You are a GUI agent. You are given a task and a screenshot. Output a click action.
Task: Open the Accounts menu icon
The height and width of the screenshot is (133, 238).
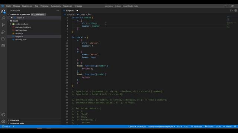tap(3, 115)
